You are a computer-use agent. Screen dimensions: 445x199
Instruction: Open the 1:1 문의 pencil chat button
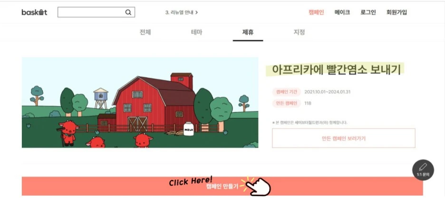pos(423,170)
